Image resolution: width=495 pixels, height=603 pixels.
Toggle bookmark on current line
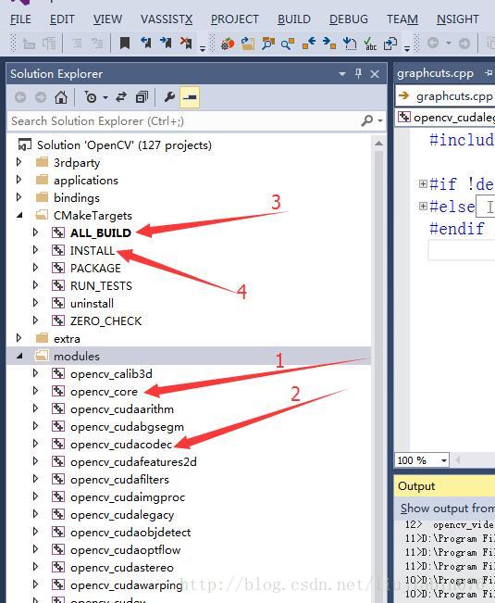[124, 43]
